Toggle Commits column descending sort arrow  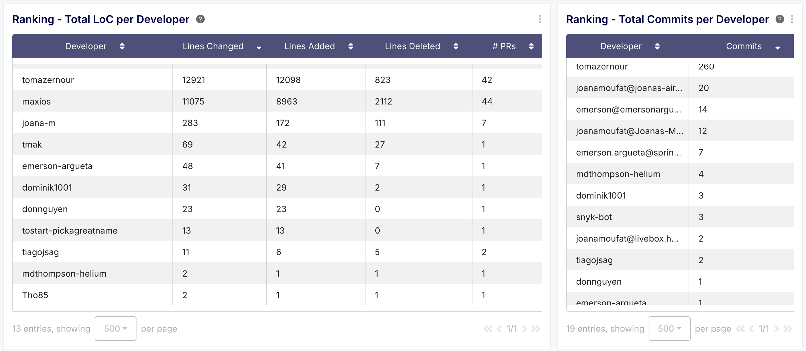777,48
